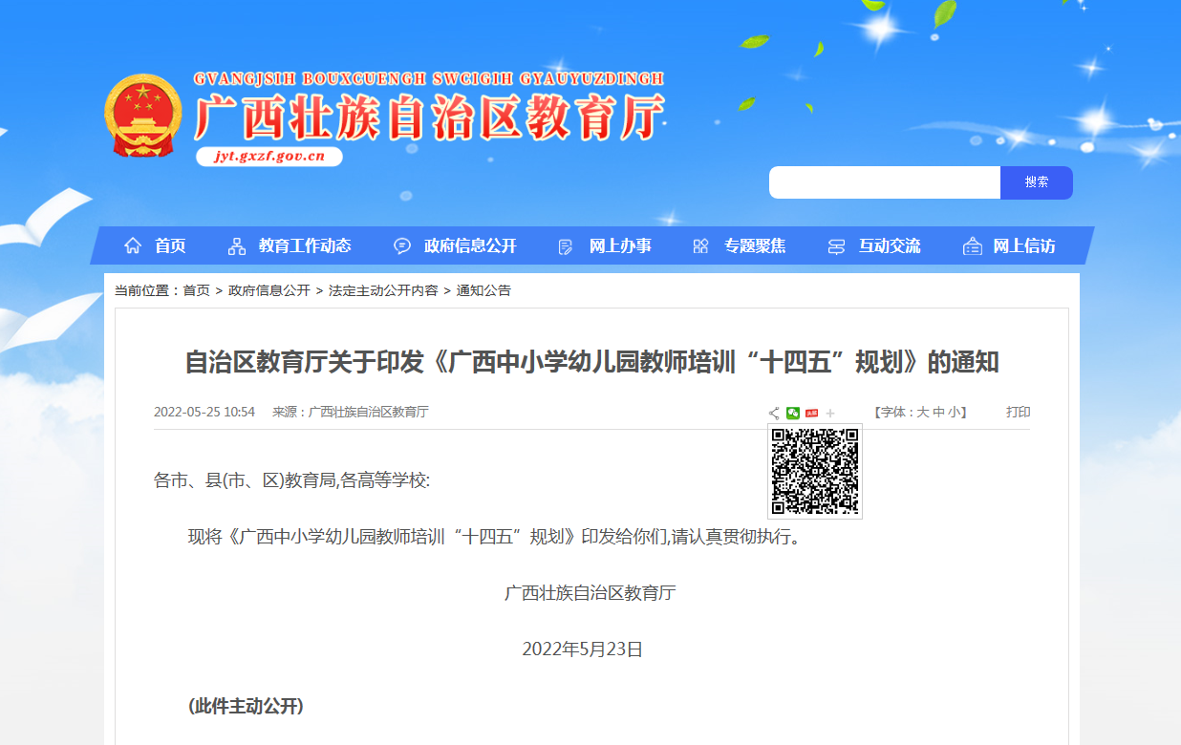Click the speech bubble icon beside 政府信息公开
The image size is (1181, 745).
coord(402,246)
